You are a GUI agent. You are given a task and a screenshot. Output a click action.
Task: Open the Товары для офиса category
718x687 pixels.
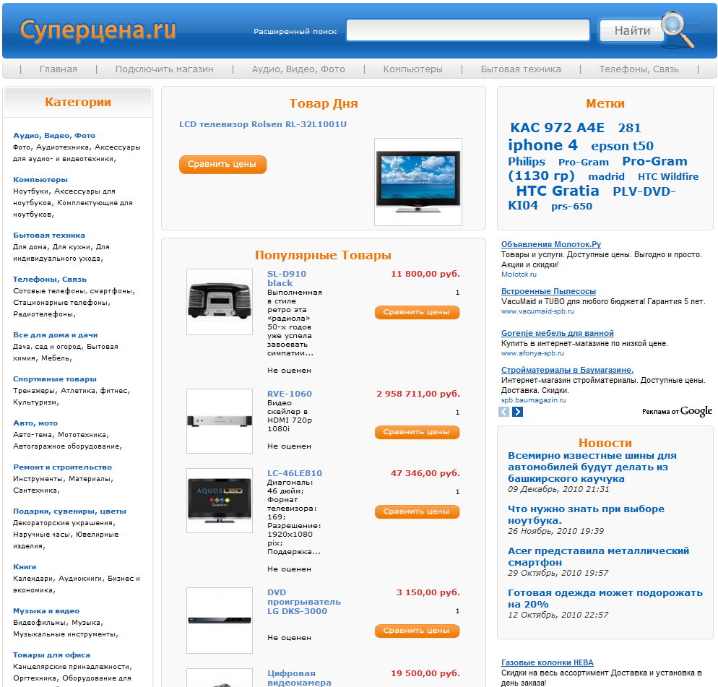coord(51,655)
